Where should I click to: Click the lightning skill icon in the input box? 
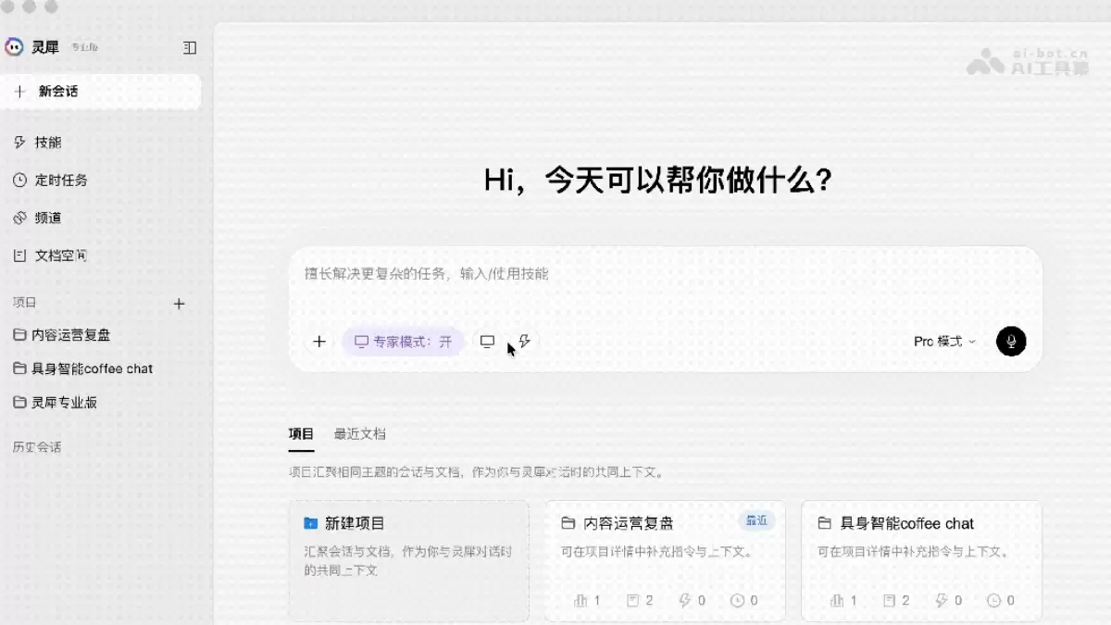pyautogui.click(x=525, y=342)
